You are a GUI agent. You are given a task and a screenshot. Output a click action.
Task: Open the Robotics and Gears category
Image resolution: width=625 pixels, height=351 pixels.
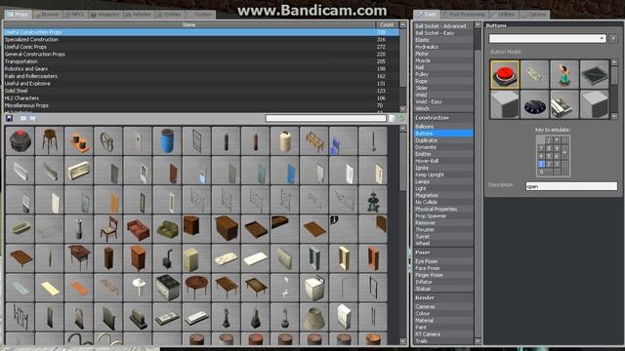pyautogui.click(x=201, y=69)
